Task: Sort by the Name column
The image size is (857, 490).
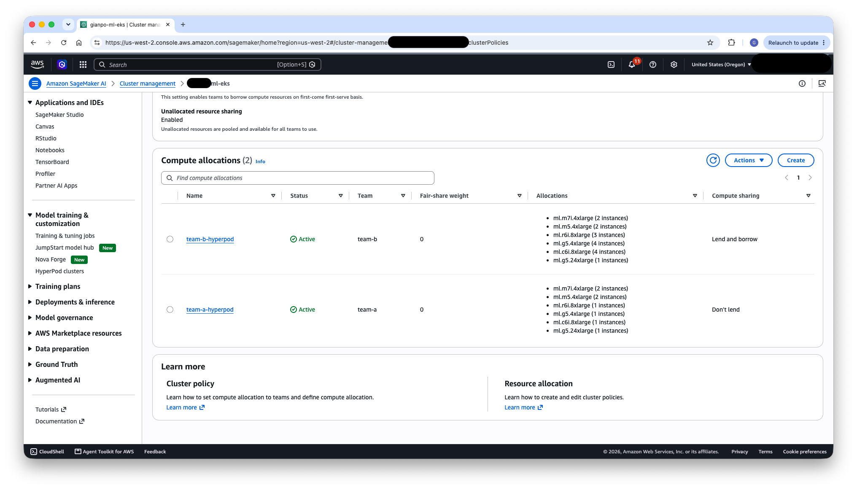Action: 273,196
